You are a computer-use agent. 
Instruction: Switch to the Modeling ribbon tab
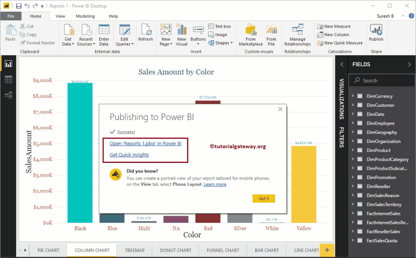tap(85, 16)
